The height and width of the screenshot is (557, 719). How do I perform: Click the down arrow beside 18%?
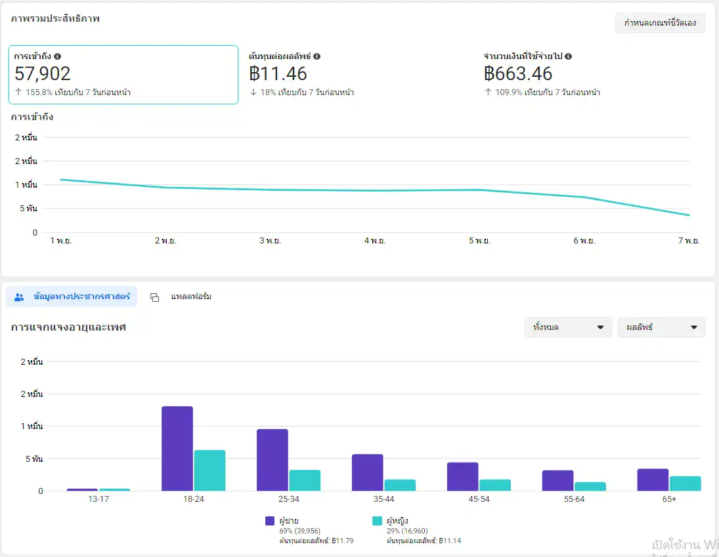pos(253,93)
